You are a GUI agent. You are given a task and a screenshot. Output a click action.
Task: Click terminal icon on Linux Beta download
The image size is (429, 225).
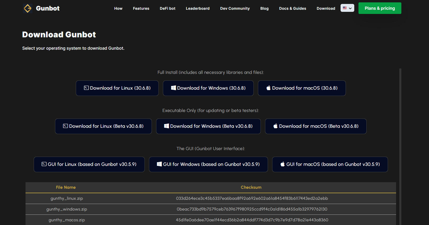[x=66, y=126]
